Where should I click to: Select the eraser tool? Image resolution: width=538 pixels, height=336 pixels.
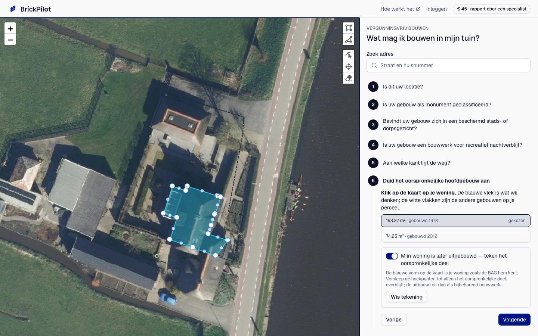349,78
